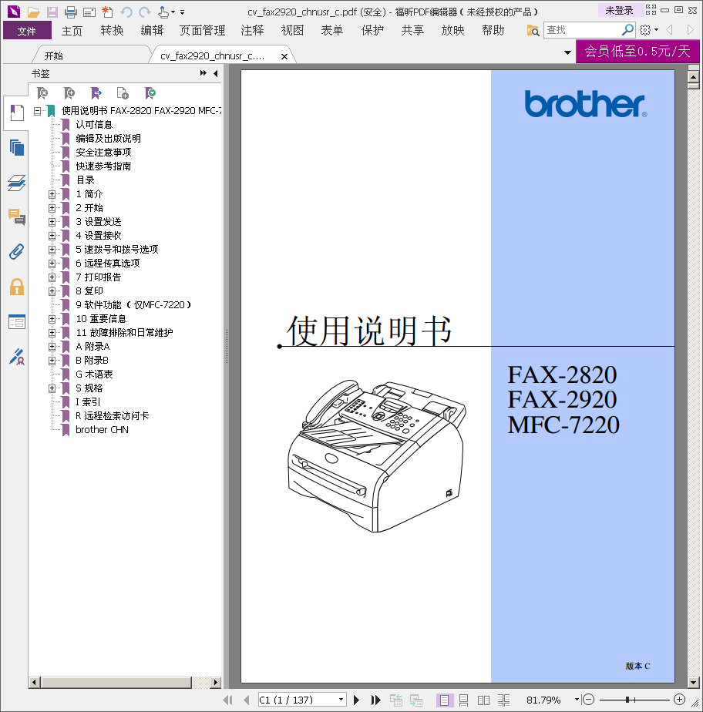Collapse the bookmarks panel with left arrow
This screenshot has width=703, height=712.
pos(216,73)
